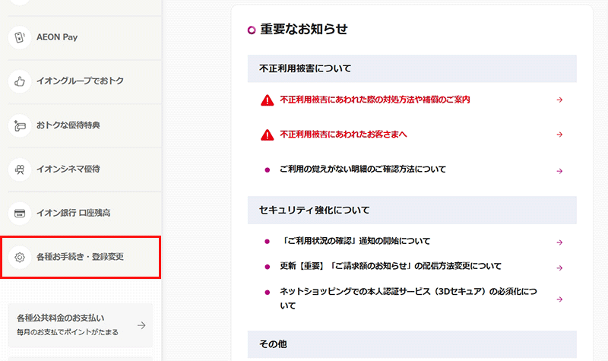
Task: Open 不正利用被害にあわれた際の対処方法や補償のご案内 link
Action: [375, 100]
